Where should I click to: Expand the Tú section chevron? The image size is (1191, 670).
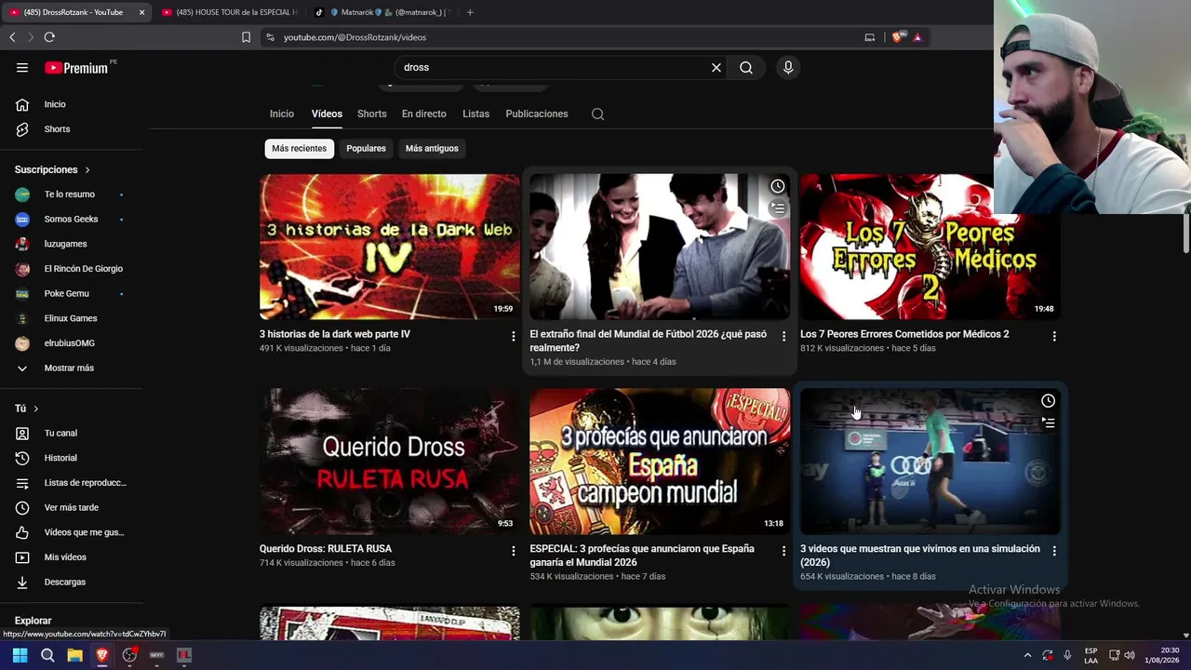36,409
